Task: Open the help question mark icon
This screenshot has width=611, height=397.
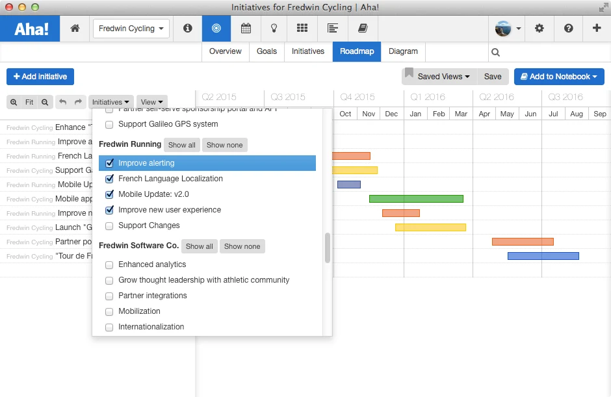Action: click(569, 29)
